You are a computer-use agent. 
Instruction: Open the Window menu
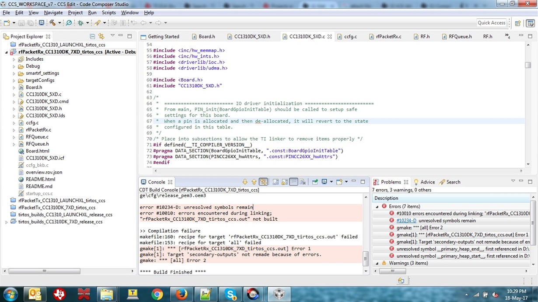click(x=130, y=13)
